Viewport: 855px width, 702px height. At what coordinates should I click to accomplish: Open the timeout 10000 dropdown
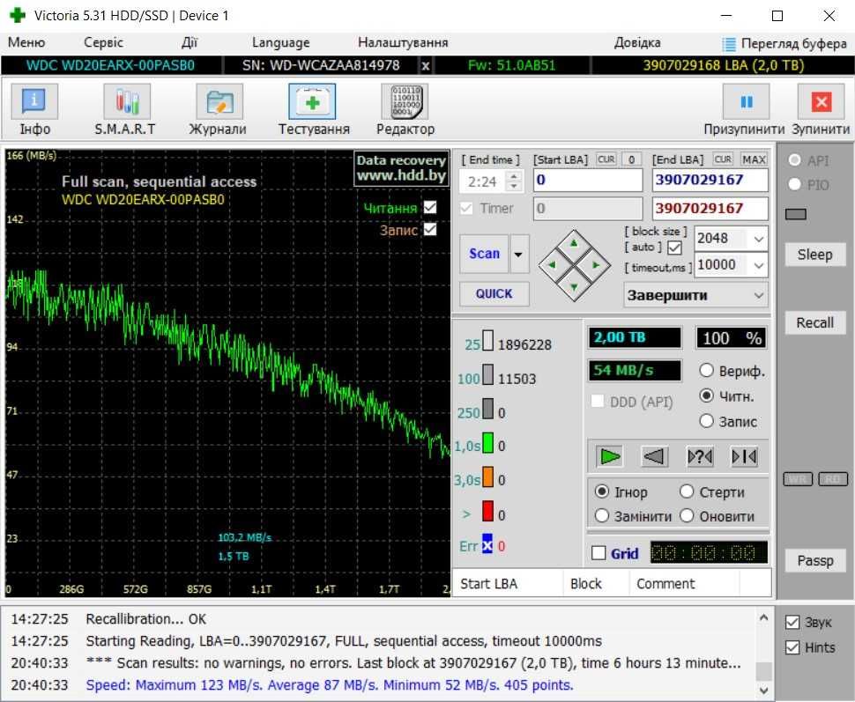click(x=759, y=265)
